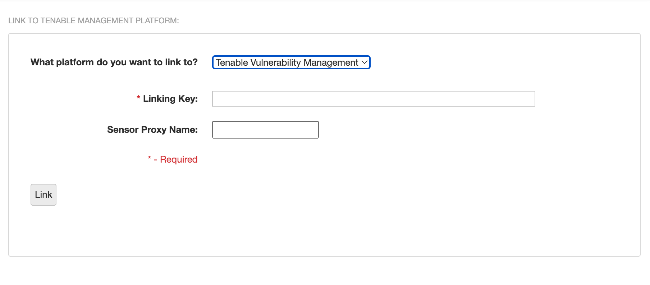Click the chevron arrow on platform dropdown
The width and height of the screenshot is (650, 285).
(364, 62)
